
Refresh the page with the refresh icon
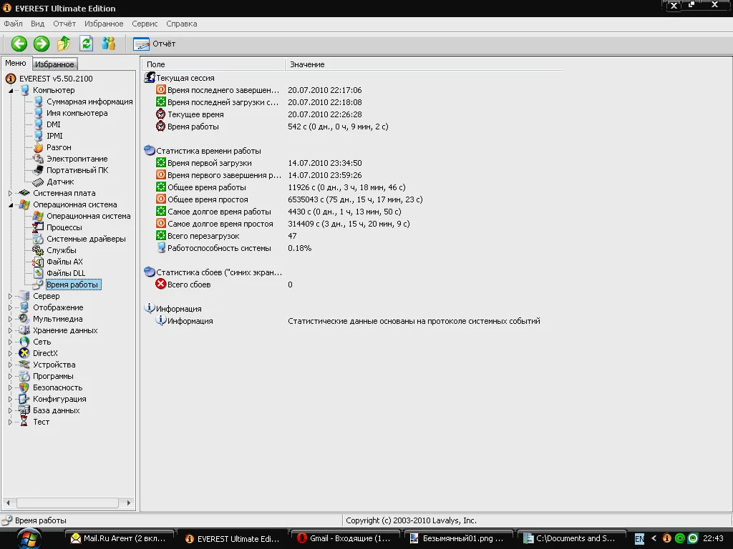tap(87, 44)
